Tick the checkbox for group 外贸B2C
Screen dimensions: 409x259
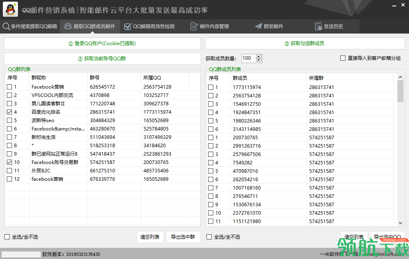tap(10, 170)
